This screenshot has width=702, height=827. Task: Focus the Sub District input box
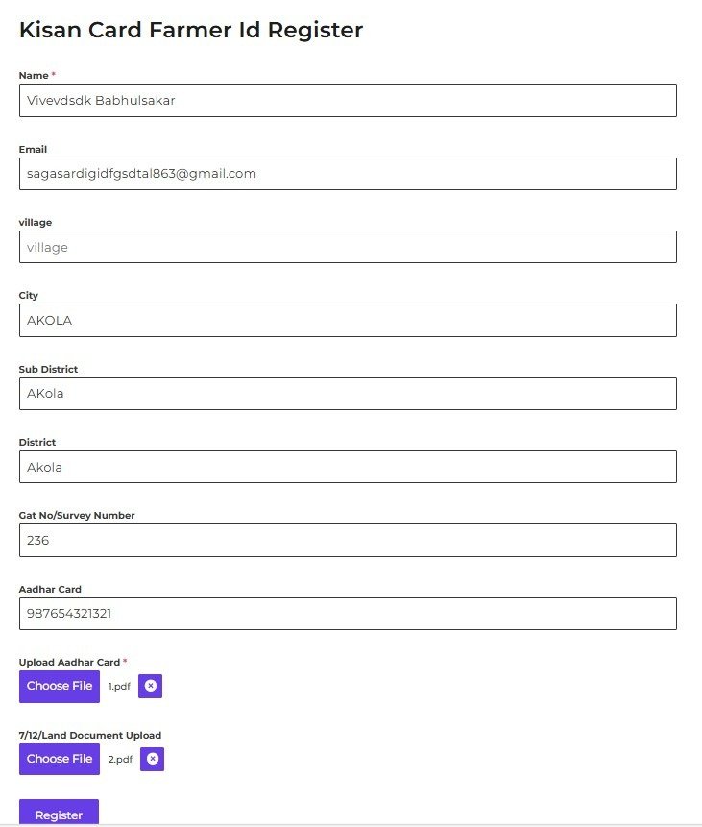pos(348,394)
